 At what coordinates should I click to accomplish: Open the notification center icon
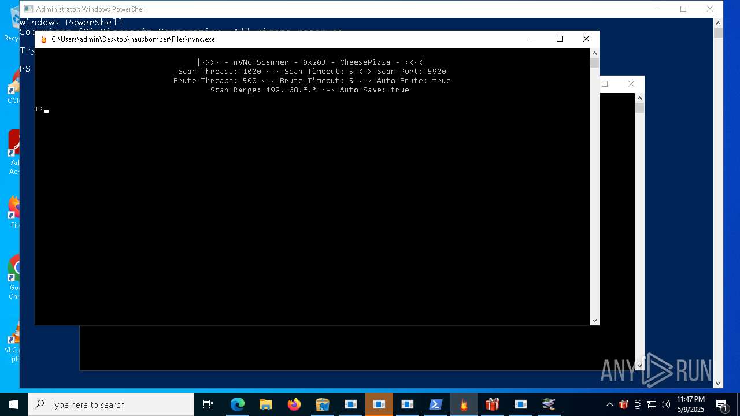click(x=721, y=404)
